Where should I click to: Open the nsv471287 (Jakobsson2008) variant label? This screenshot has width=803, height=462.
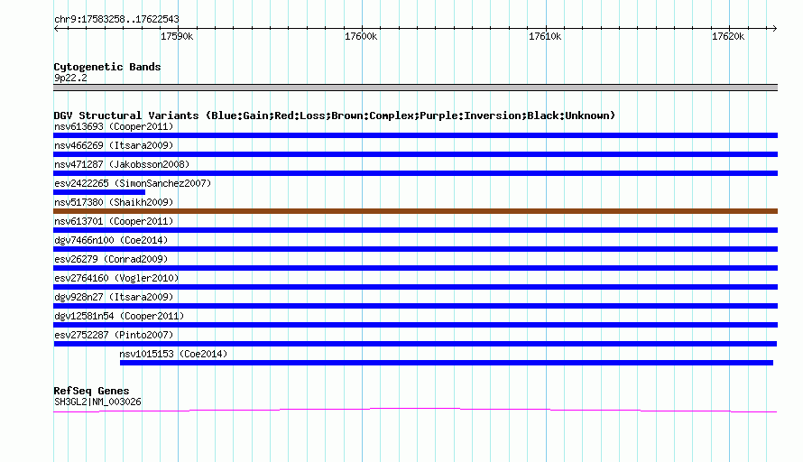(x=122, y=164)
